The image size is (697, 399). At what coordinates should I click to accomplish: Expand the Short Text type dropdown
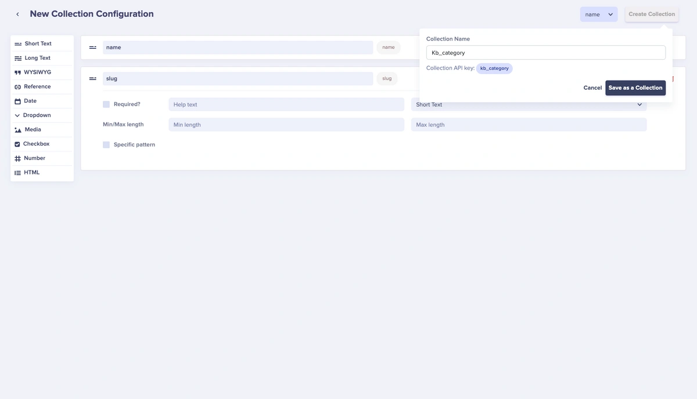pyautogui.click(x=529, y=104)
